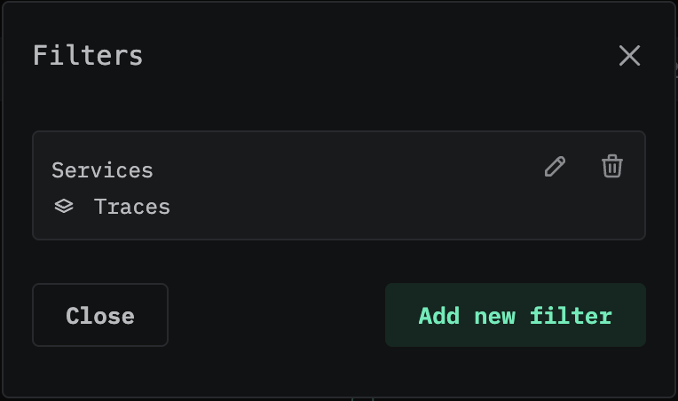Create a new filter with green button
The height and width of the screenshot is (401, 678).
click(515, 315)
